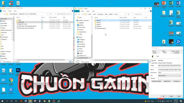Image resolution: width=184 pixels, height=103 pixels.
Task: Open File tab in excel window
Action: click(x=77, y=11)
